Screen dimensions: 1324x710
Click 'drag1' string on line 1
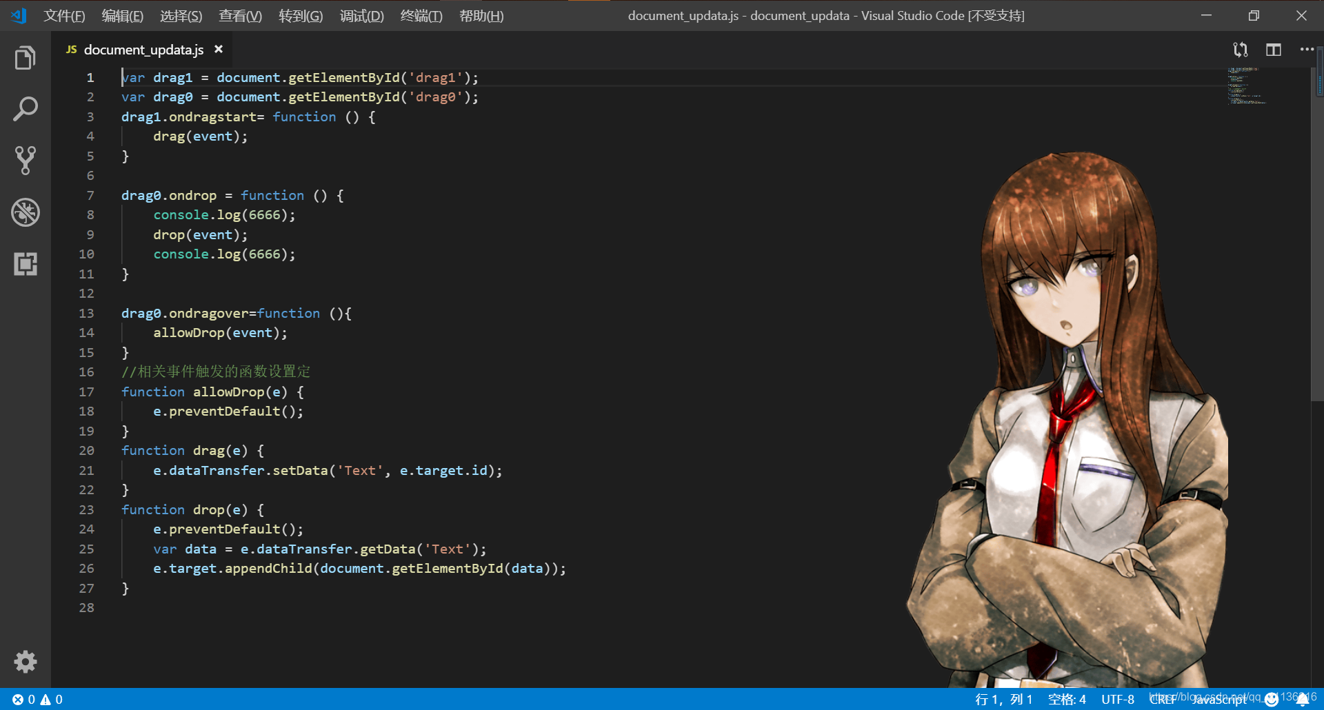coord(435,78)
